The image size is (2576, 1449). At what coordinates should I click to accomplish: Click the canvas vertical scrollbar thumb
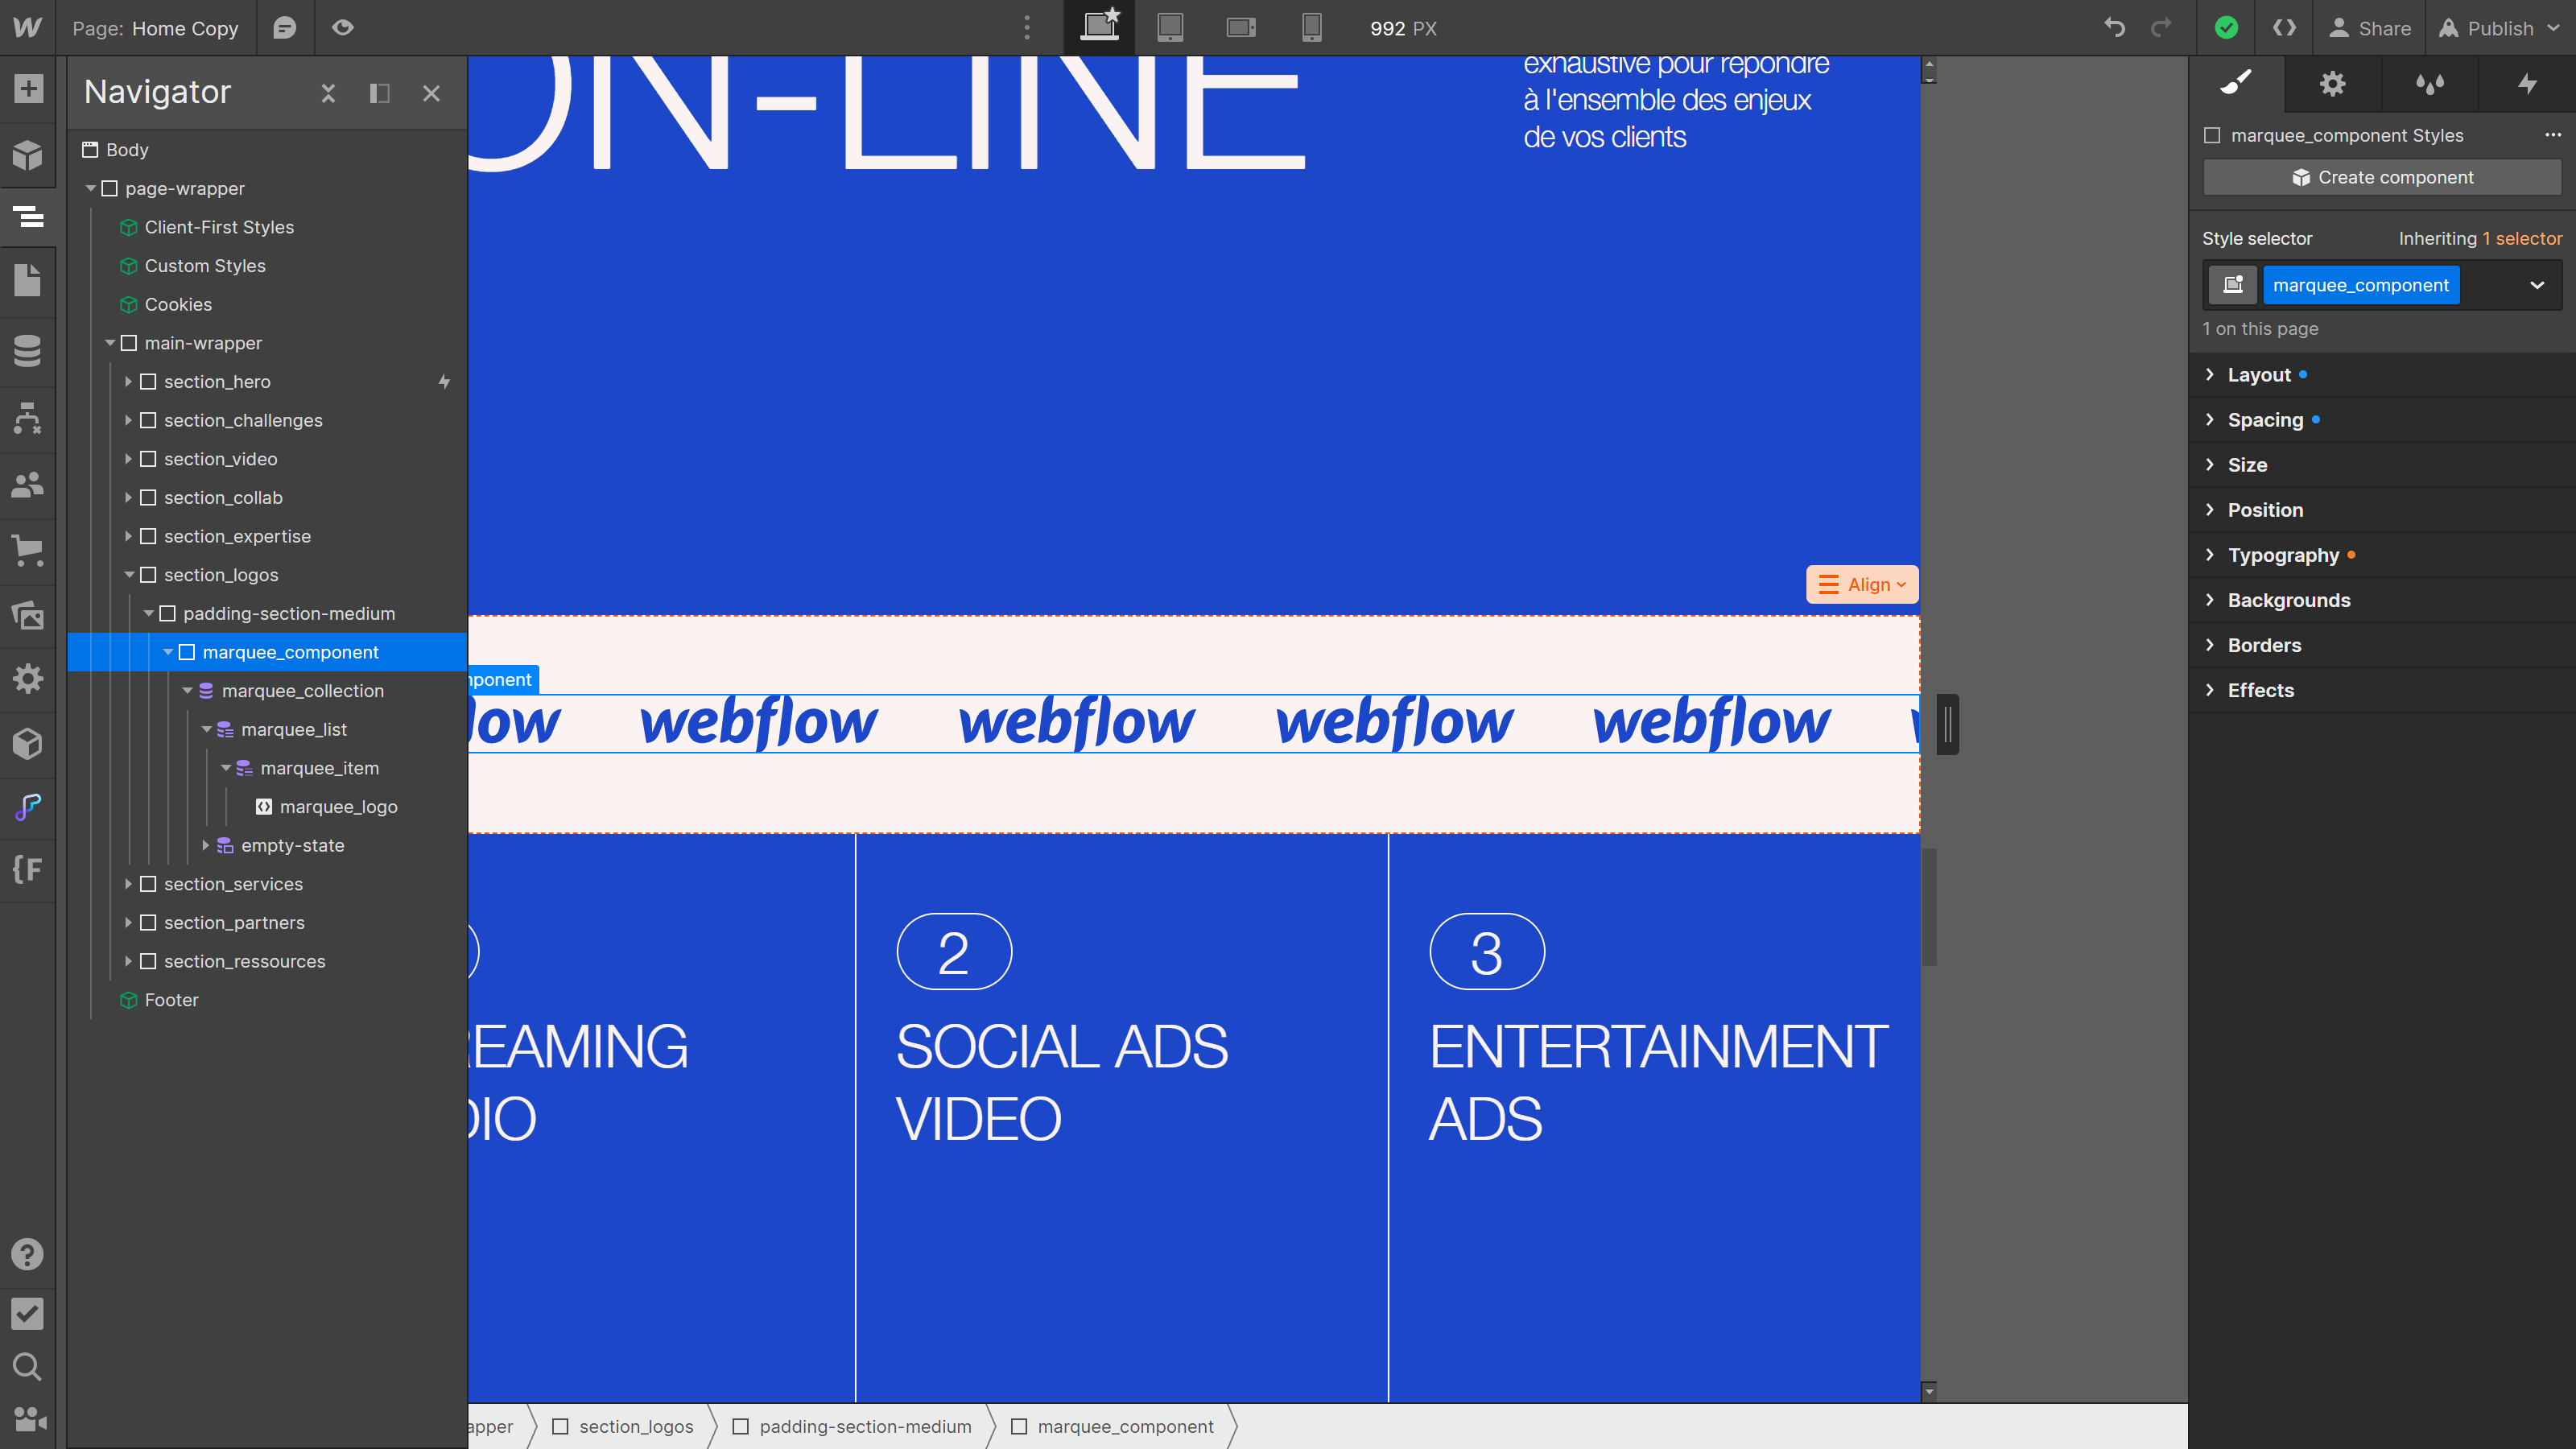pos(1929,906)
